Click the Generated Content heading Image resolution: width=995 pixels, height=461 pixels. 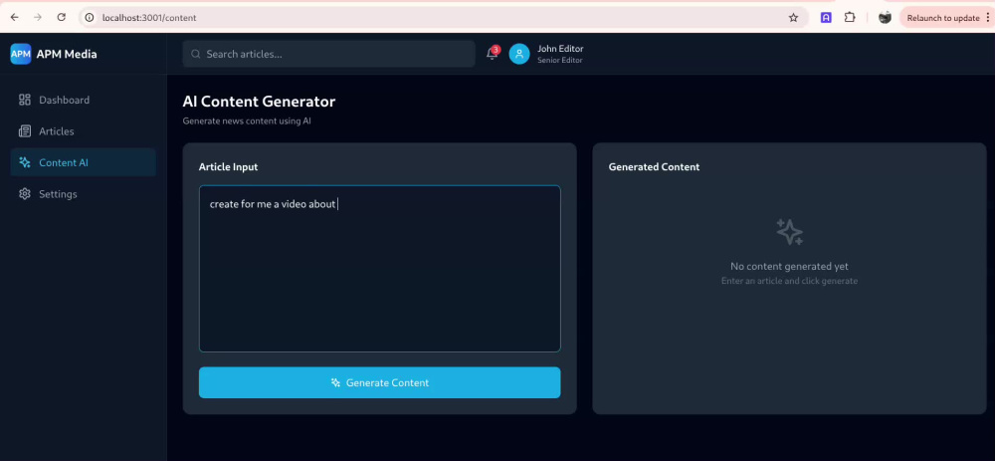pos(654,167)
